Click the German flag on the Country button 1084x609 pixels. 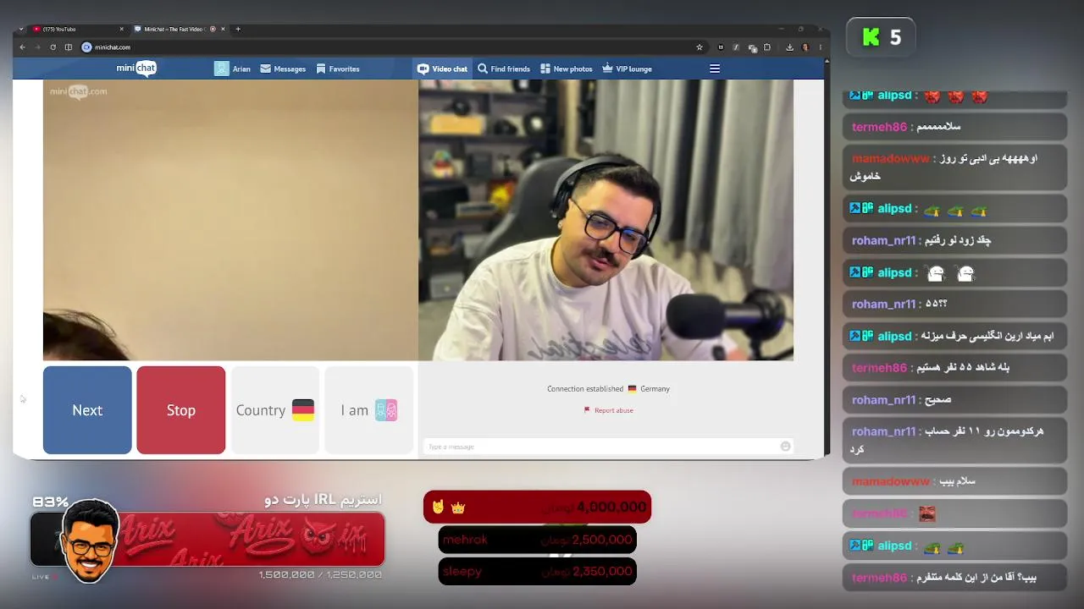(303, 410)
